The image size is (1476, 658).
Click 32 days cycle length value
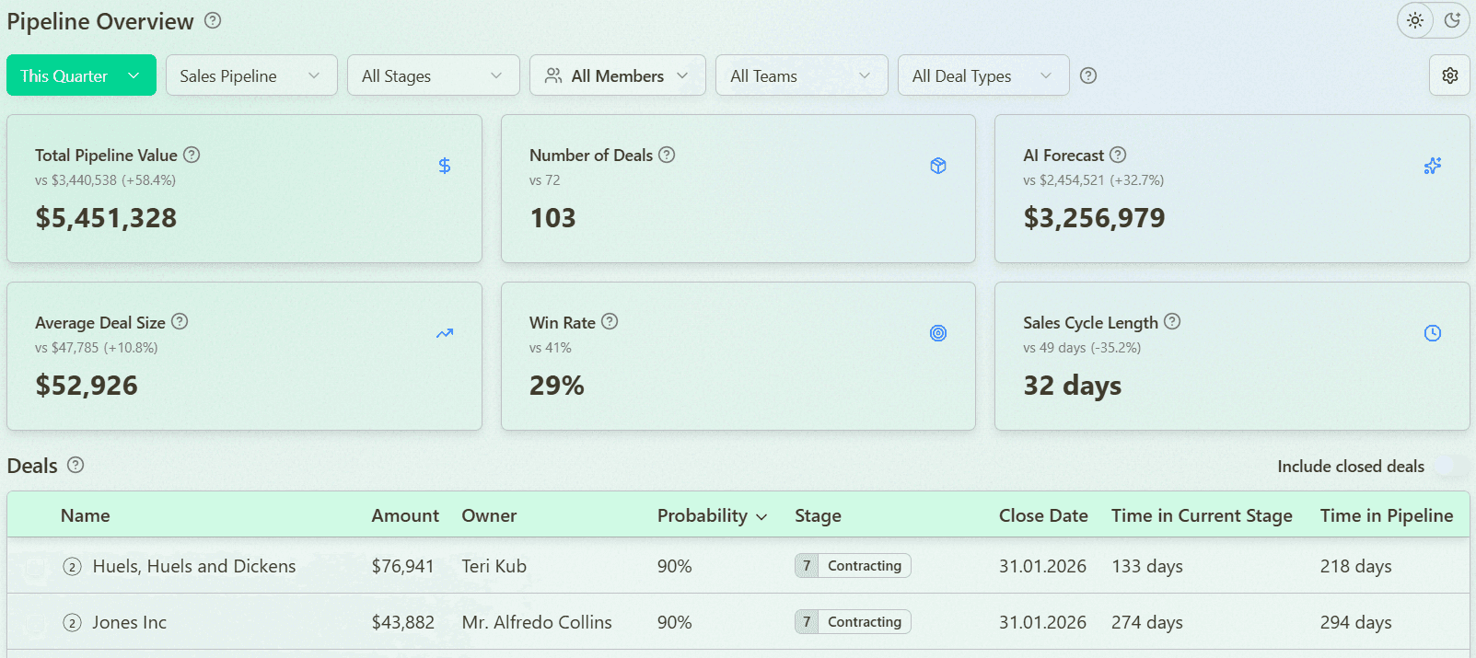[1072, 386]
